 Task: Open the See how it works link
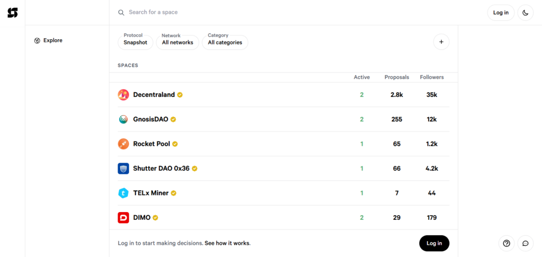point(227,243)
